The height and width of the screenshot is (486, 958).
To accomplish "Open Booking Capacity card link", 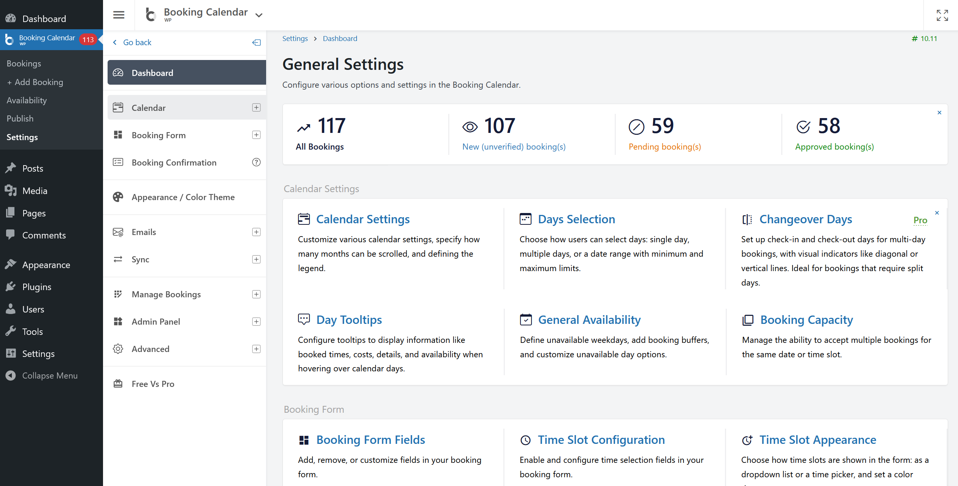I will pyautogui.click(x=806, y=320).
